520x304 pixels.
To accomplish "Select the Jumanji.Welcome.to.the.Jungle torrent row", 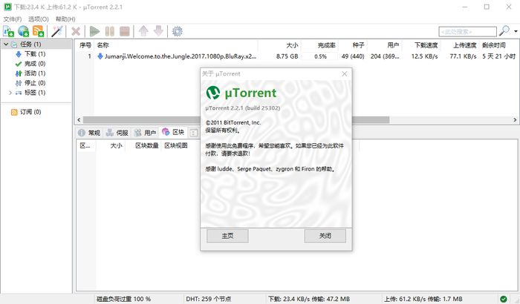I will point(296,56).
